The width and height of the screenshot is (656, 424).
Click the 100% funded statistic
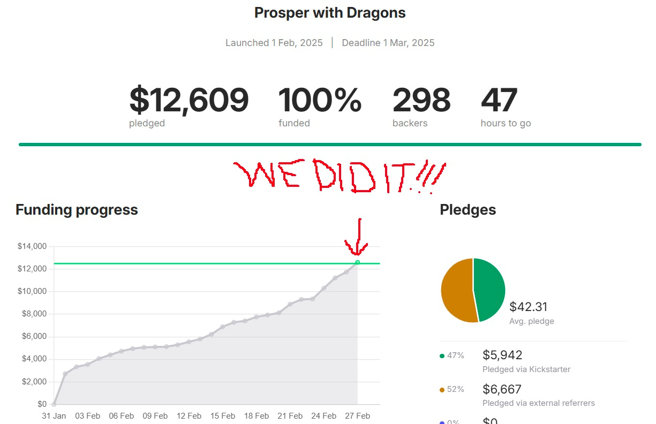(320, 101)
